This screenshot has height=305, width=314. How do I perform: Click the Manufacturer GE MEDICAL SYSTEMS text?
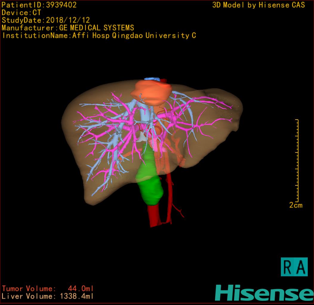(x=68, y=28)
